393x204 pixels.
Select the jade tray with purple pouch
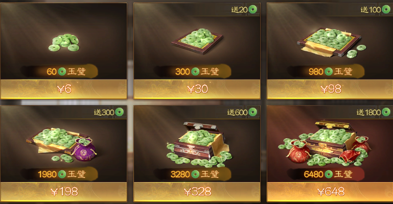61,144
